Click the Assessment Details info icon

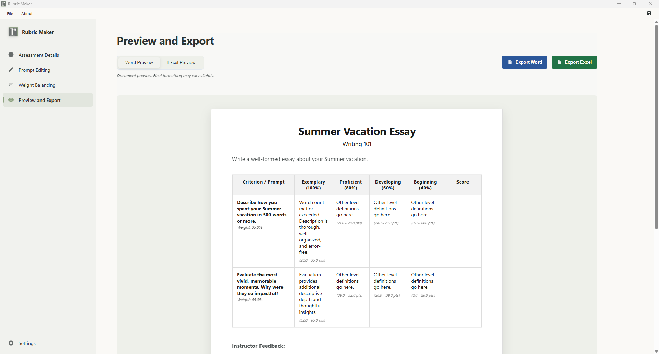coord(11,55)
